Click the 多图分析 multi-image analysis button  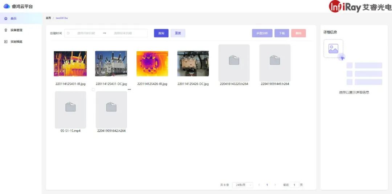coord(262,33)
